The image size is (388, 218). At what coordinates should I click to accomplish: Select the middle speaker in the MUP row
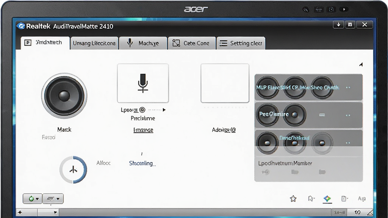[x=294, y=87]
